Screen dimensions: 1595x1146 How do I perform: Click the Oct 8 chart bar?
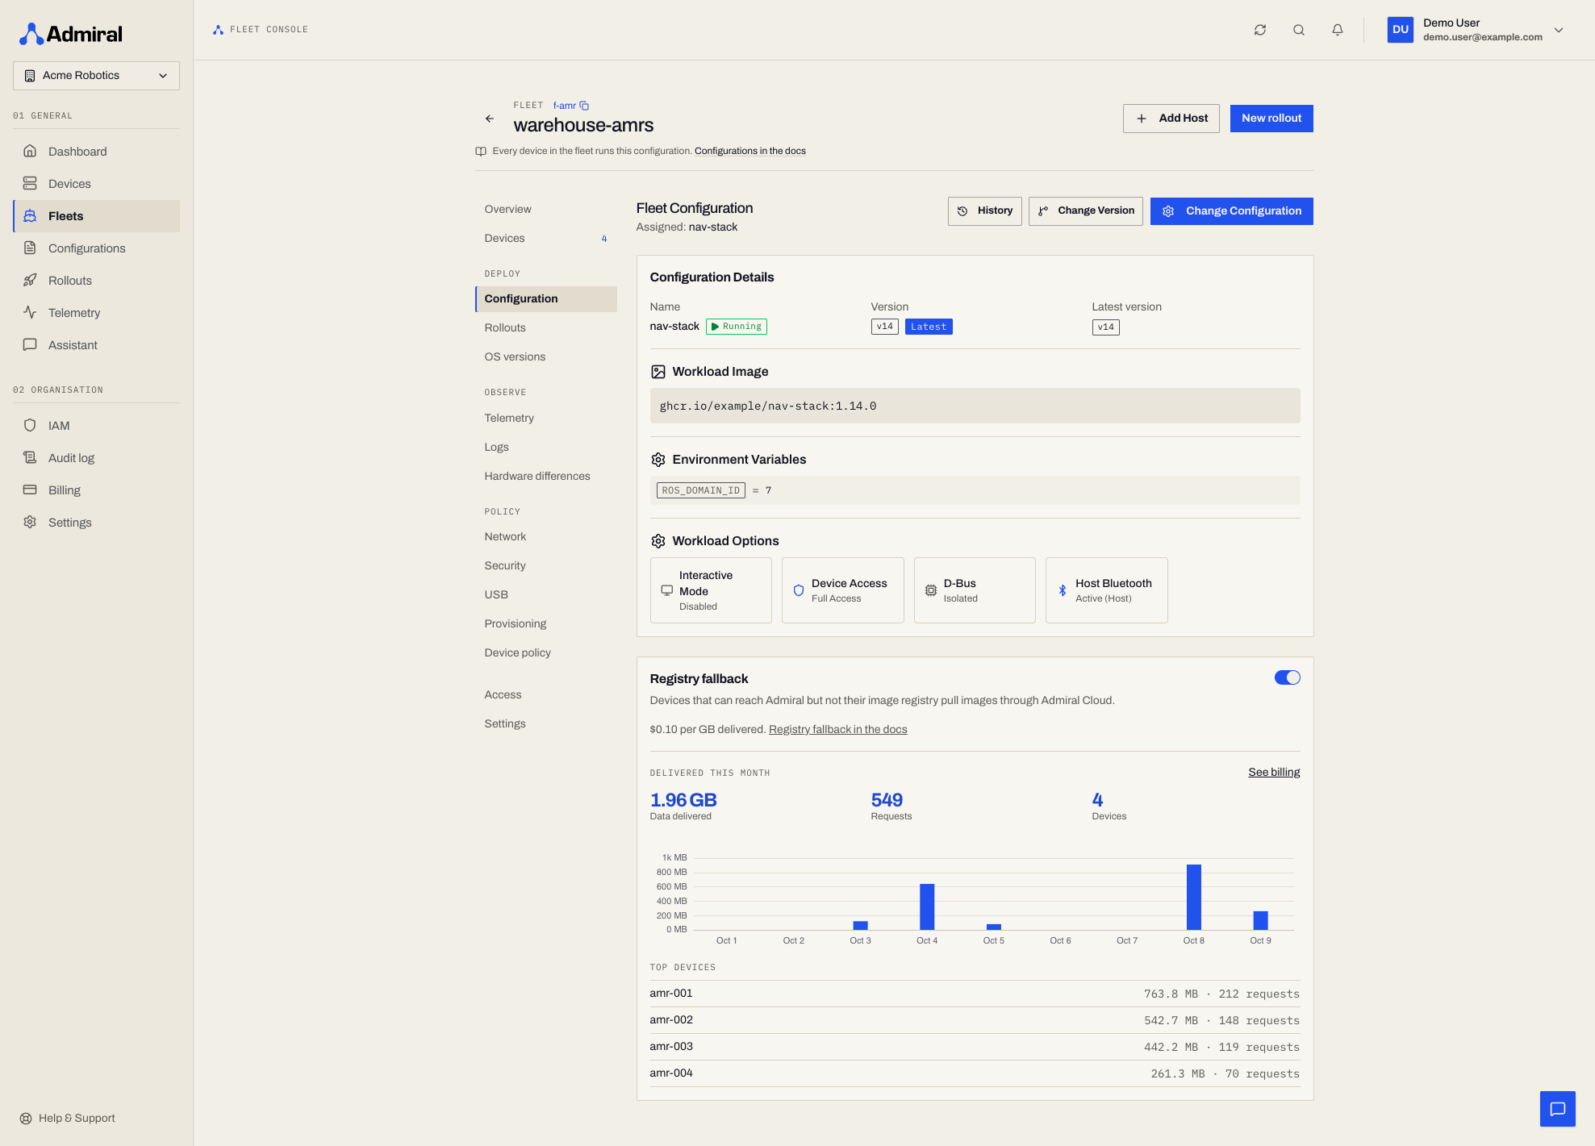pyautogui.click(x=1194, y=897)
